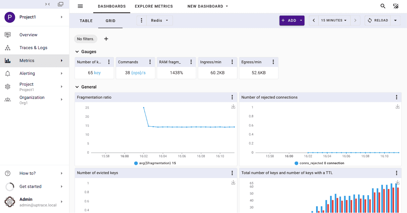
Task: Open Overview in the sidebar
Action: [x=34, y=35]
